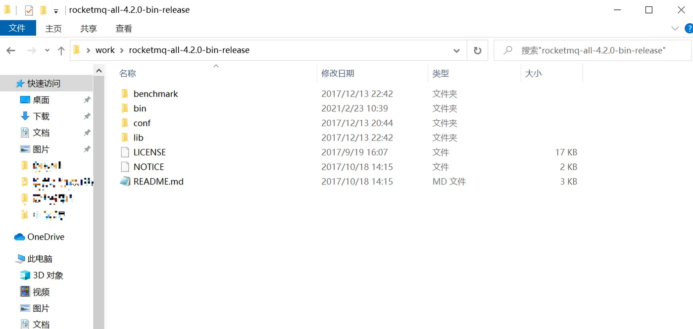Screen dimensions: 693x329
Task: Select 此电脑 in navigation pane
Action: (40, 259)
